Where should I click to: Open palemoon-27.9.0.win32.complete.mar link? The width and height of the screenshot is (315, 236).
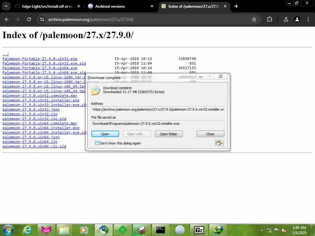pos(40,96)
